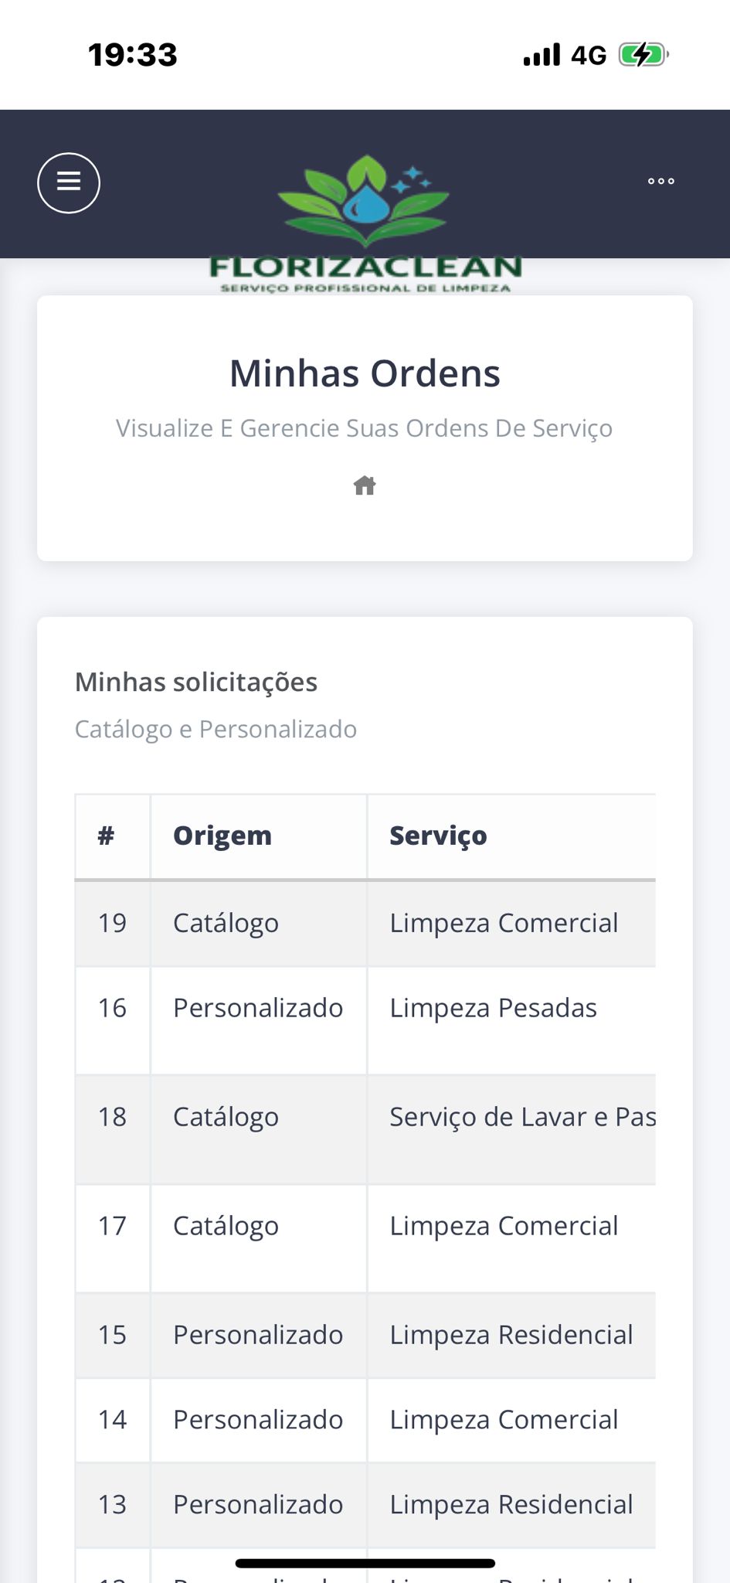Sort by the Serviço column header
This screenshot has width=730, height=1583.
click(x=438, y=836)
